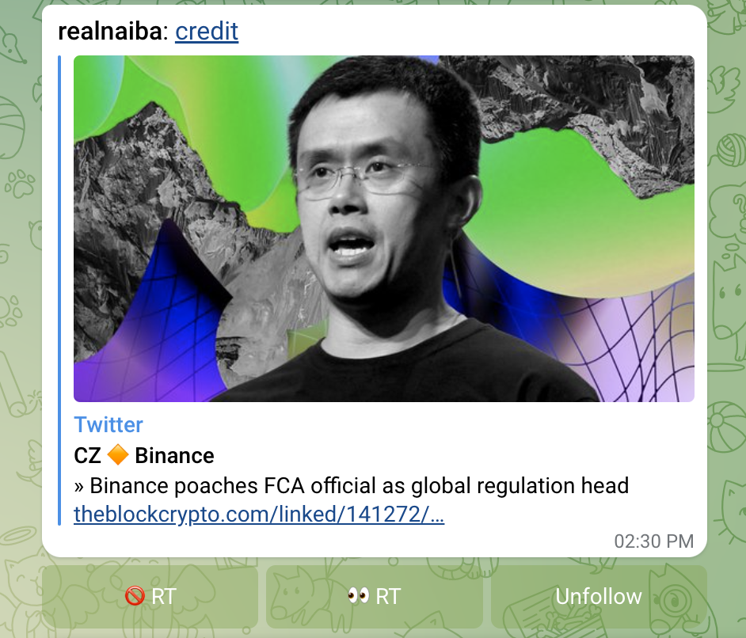The image size is (746, 638).
Task: Click the 👀 RT button to watch retweets
Action: pyautogui.click(x=375, y=597)
